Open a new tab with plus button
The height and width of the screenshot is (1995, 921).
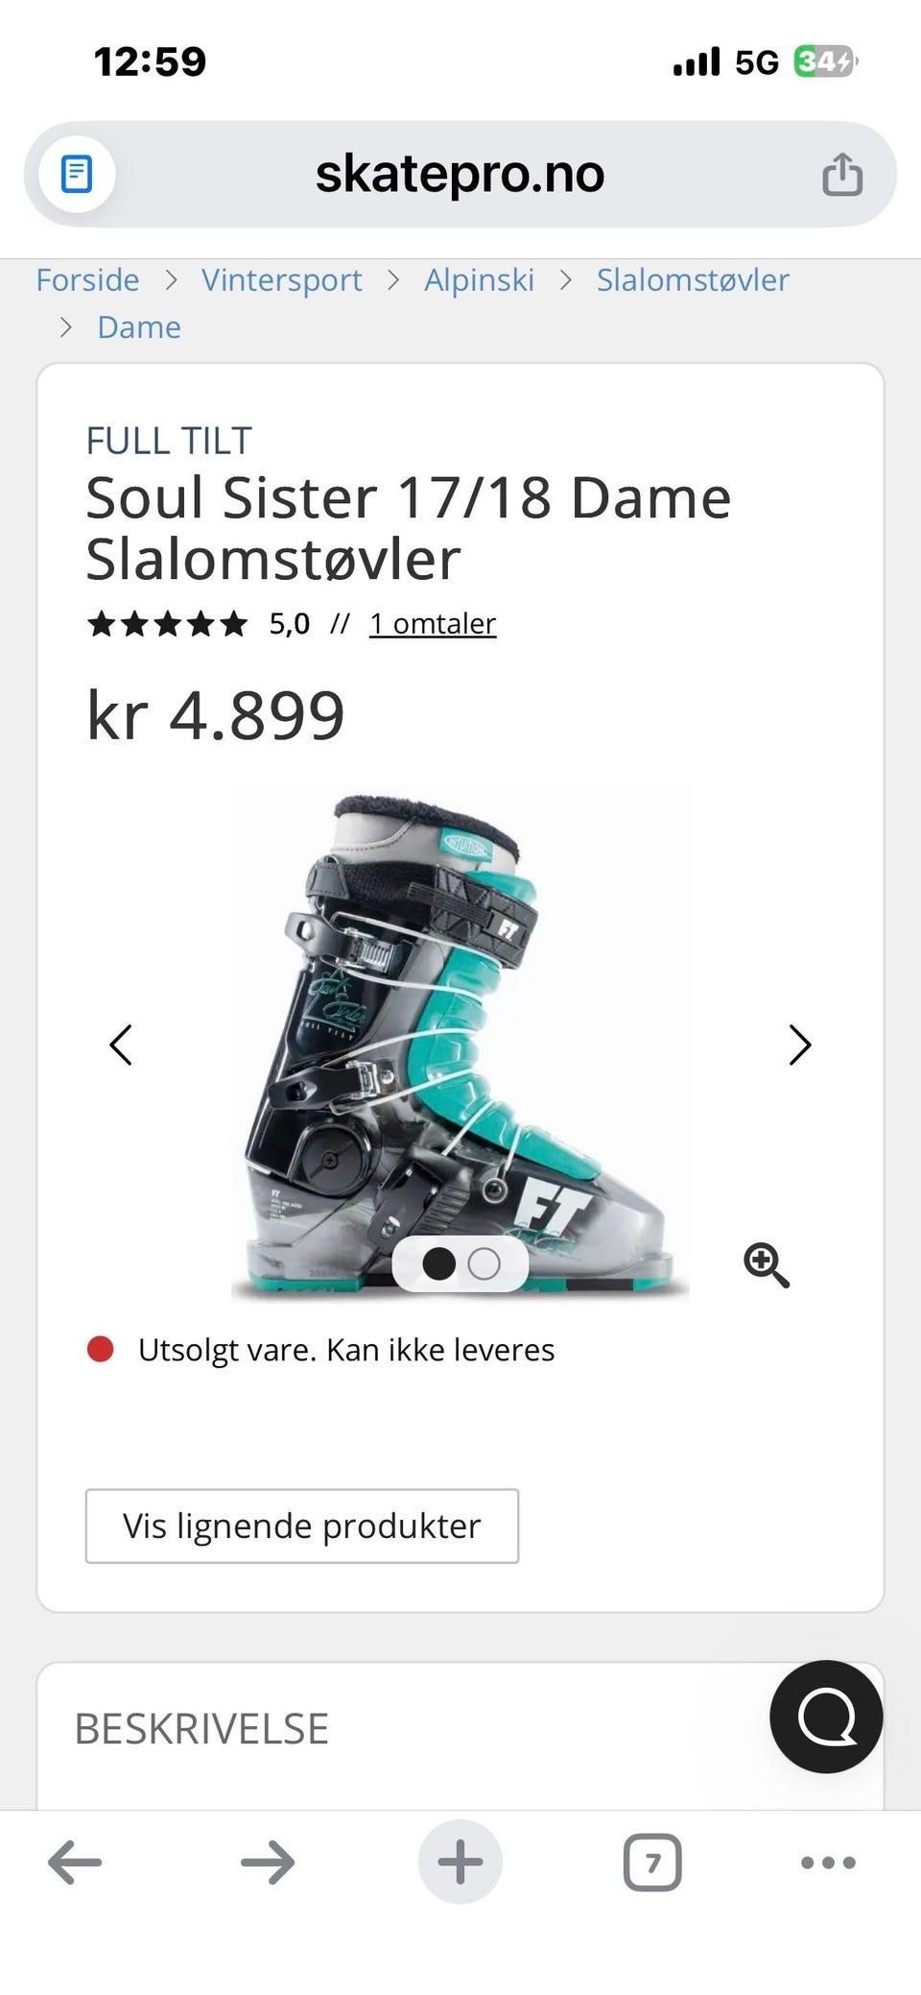[x=460, y=1862]
